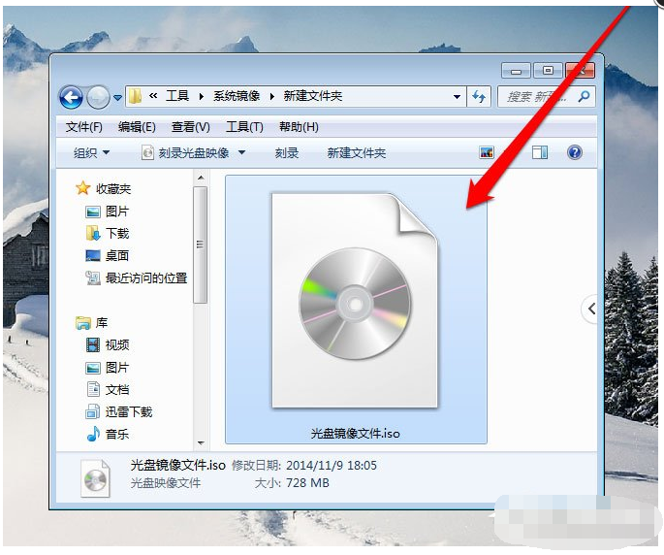Open the 工具(T) menu
Viewport: 664px width, 555px height.
coord(244,127)
